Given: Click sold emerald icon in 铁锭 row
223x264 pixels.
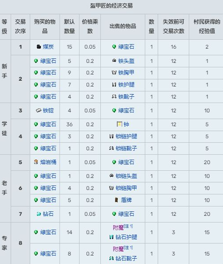Looking at the screenshot, I should (x=114, y=111).
